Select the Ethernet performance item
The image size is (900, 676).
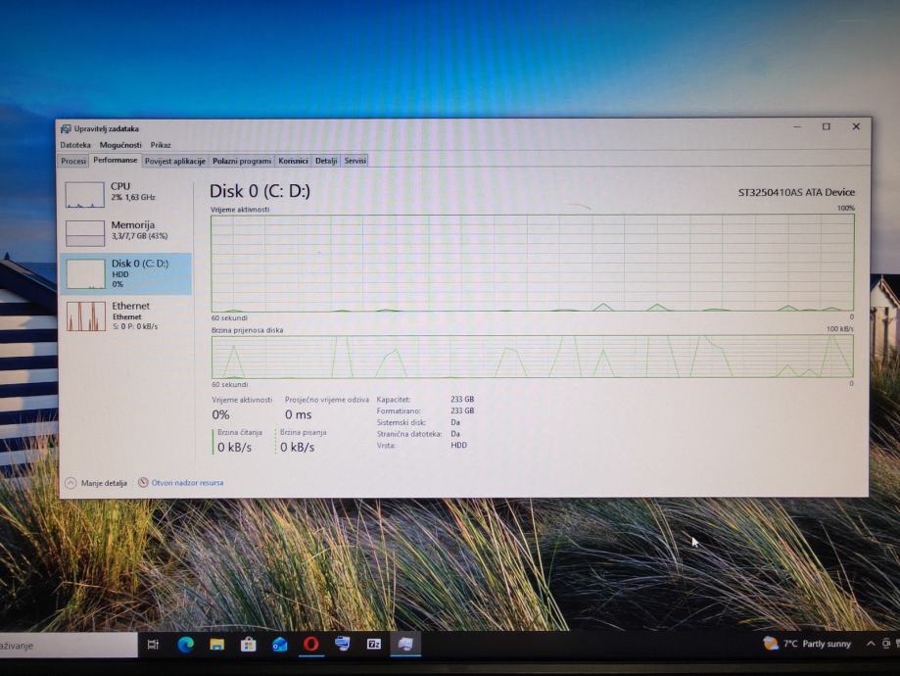pos(125,315)
